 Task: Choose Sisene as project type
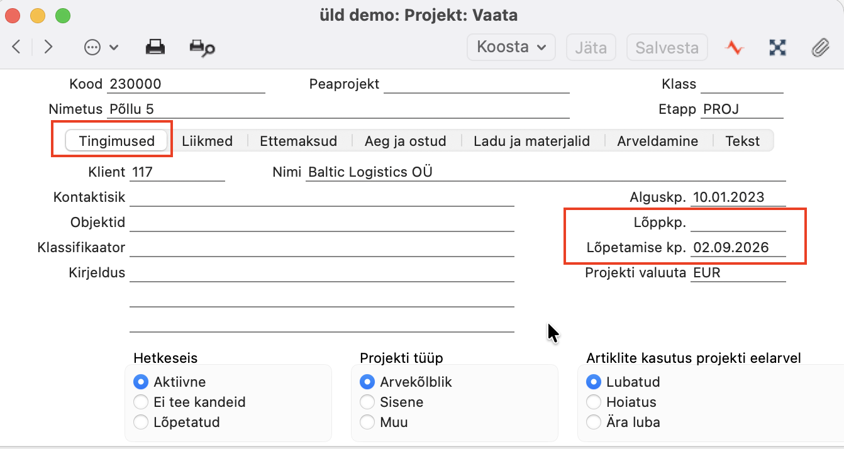(x=367, y=402)
